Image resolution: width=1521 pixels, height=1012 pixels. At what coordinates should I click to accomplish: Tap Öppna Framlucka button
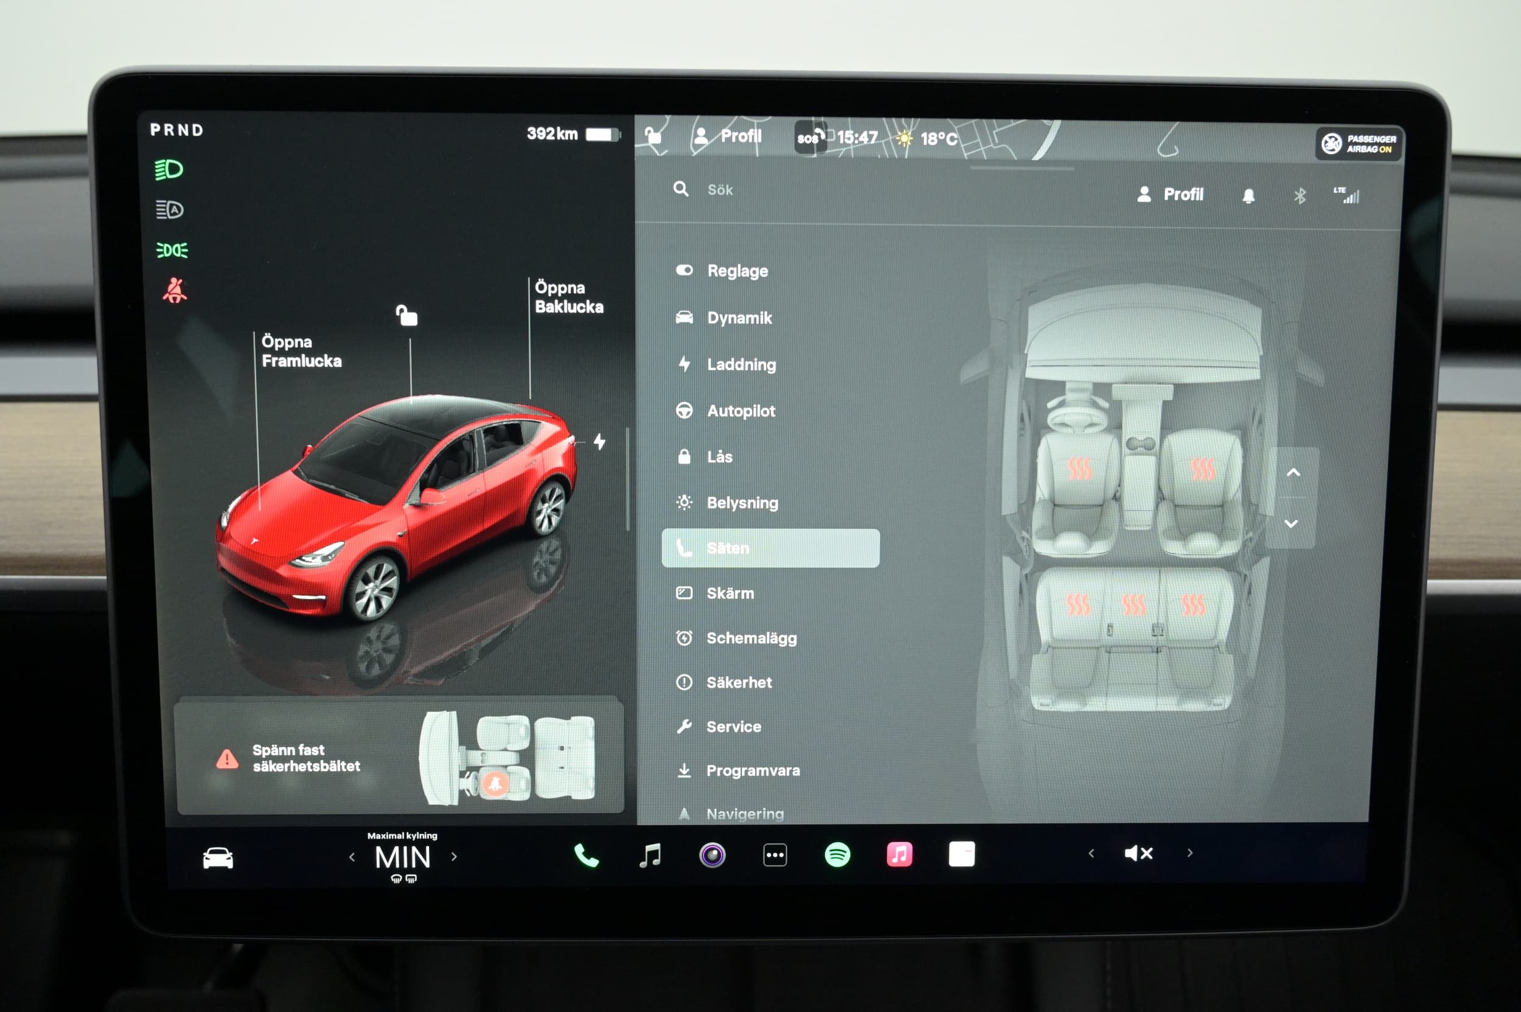coord(301,351)
